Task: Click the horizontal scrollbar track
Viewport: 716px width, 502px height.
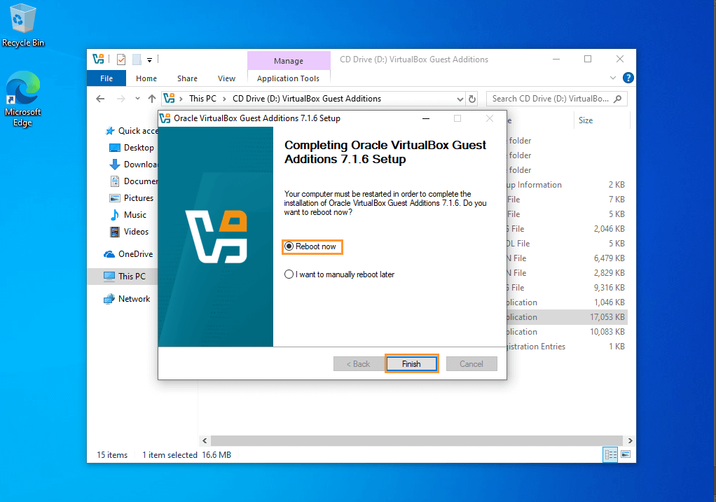Action: tap(417, 441)
